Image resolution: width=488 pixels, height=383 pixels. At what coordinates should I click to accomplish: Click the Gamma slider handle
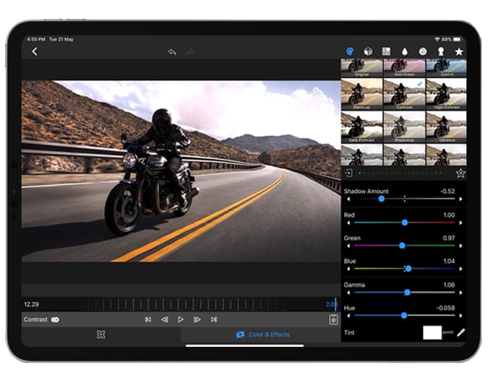point(407,293)
